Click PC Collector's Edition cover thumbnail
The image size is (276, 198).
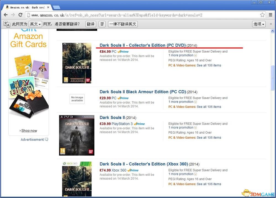click(77, 63)
